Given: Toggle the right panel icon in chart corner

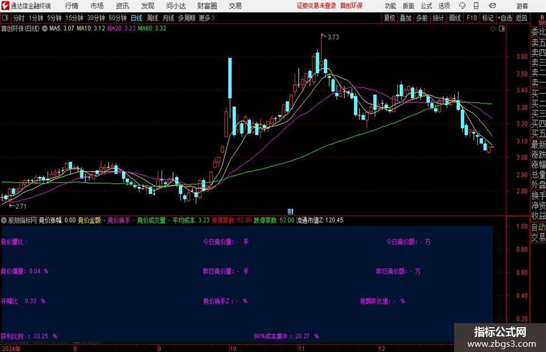Looking at the screenshot, I should (502, 28).
